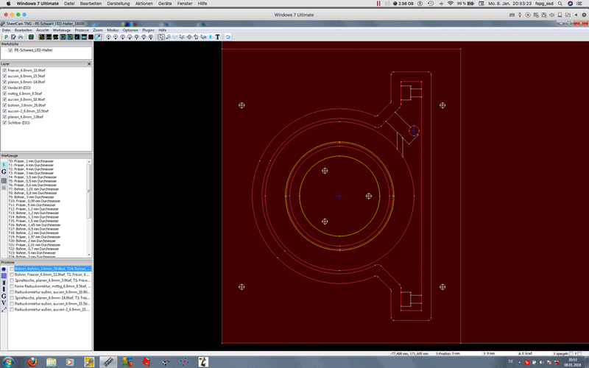Open macOS Spotlight search icon

(560, 4)
